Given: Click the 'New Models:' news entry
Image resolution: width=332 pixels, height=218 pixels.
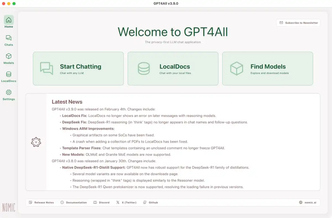Looking at the screenshot, I should point(116,154).
